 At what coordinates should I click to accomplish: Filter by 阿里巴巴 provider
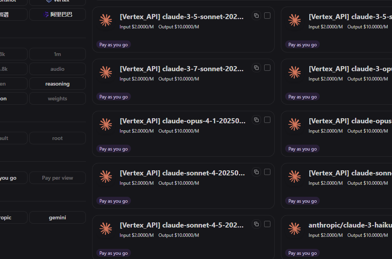click(57, 14)
